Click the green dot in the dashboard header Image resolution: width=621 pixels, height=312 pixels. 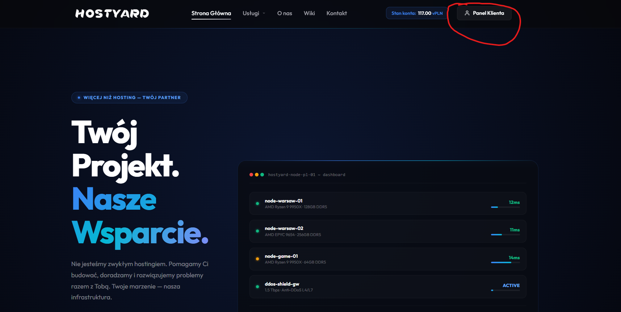pos(262,175)
